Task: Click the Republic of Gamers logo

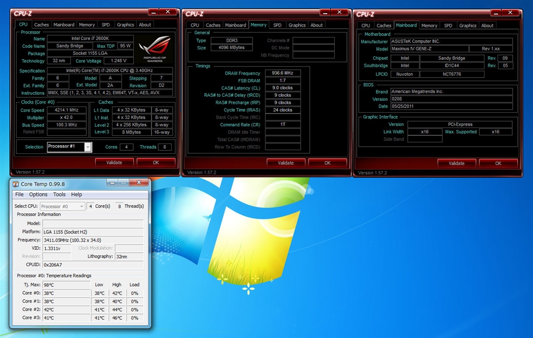Action: [155, 49]
